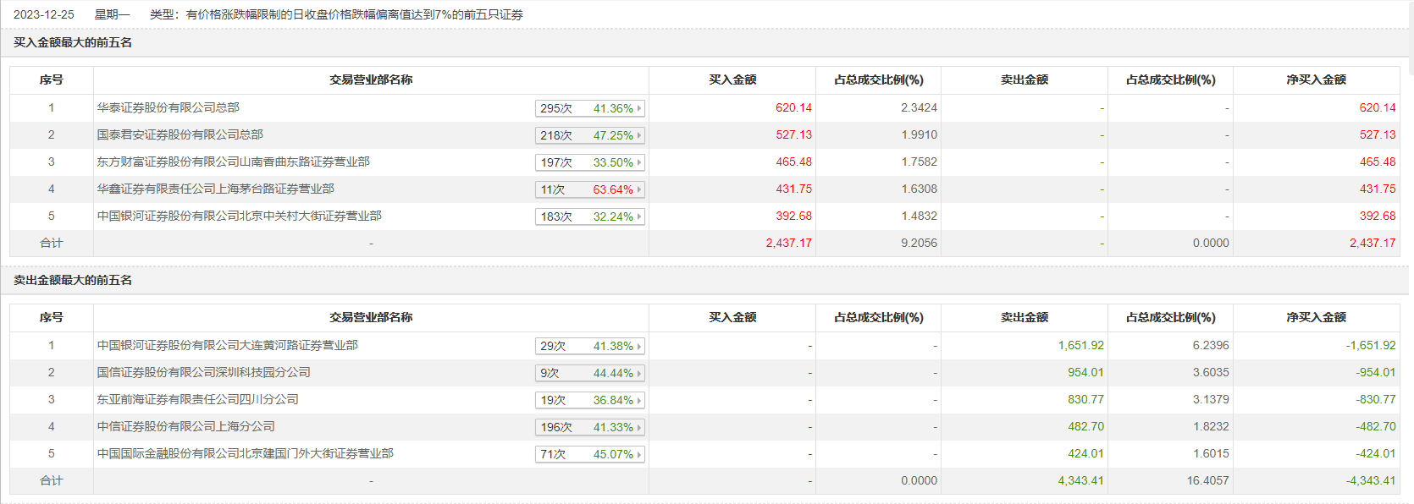Open 国泰君安证券股份有限公司总部 brokerage link
Image resolution: width=1414 pixels, height=504 pixels.
(180, 134)
